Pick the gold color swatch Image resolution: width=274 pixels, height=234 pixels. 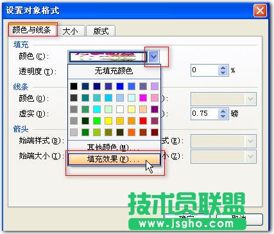(x=120, y=121)
